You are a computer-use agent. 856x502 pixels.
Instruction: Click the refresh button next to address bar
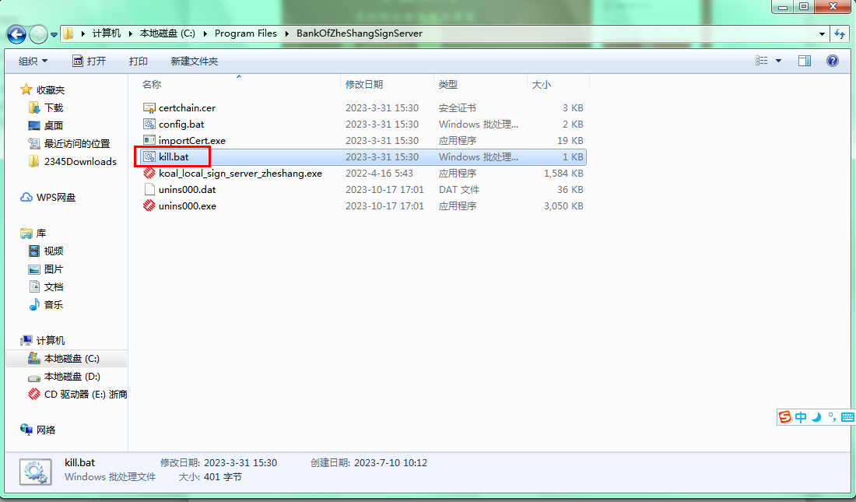pyautogui.click(x=840, y=34)
